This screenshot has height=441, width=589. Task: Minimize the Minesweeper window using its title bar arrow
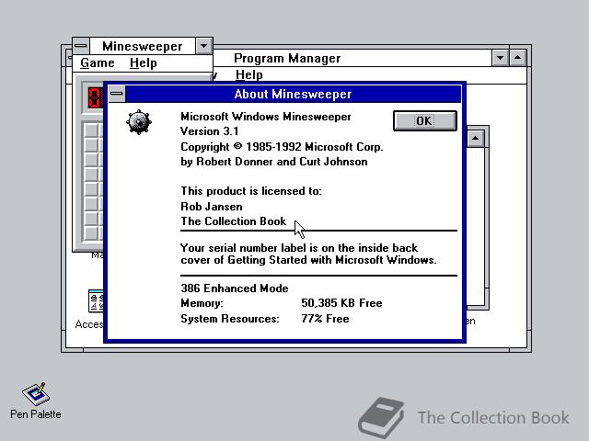tap(204, 46)
